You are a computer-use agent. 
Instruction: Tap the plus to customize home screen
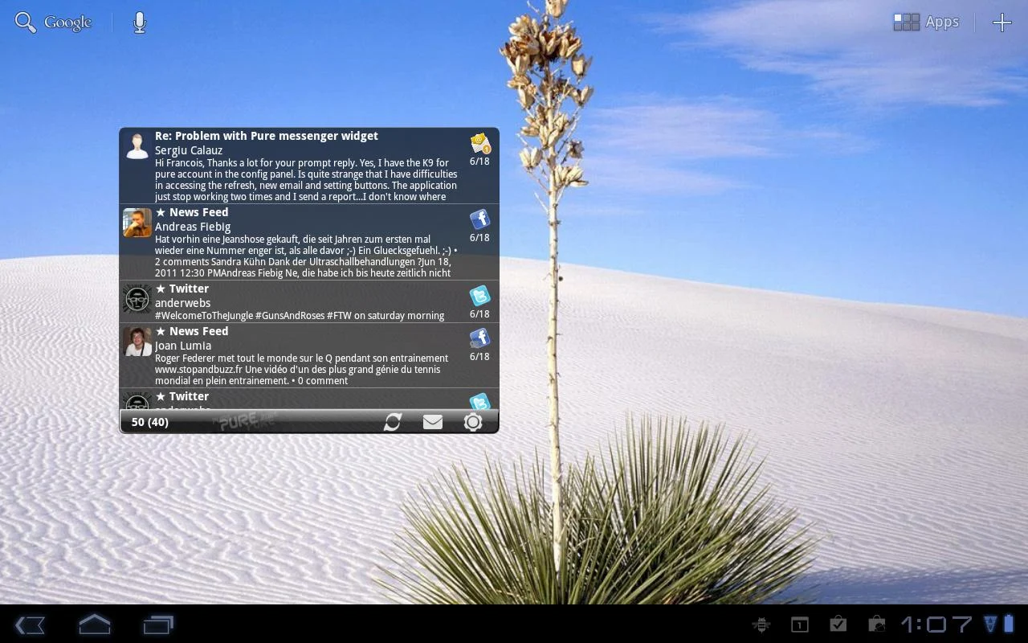1001,23
